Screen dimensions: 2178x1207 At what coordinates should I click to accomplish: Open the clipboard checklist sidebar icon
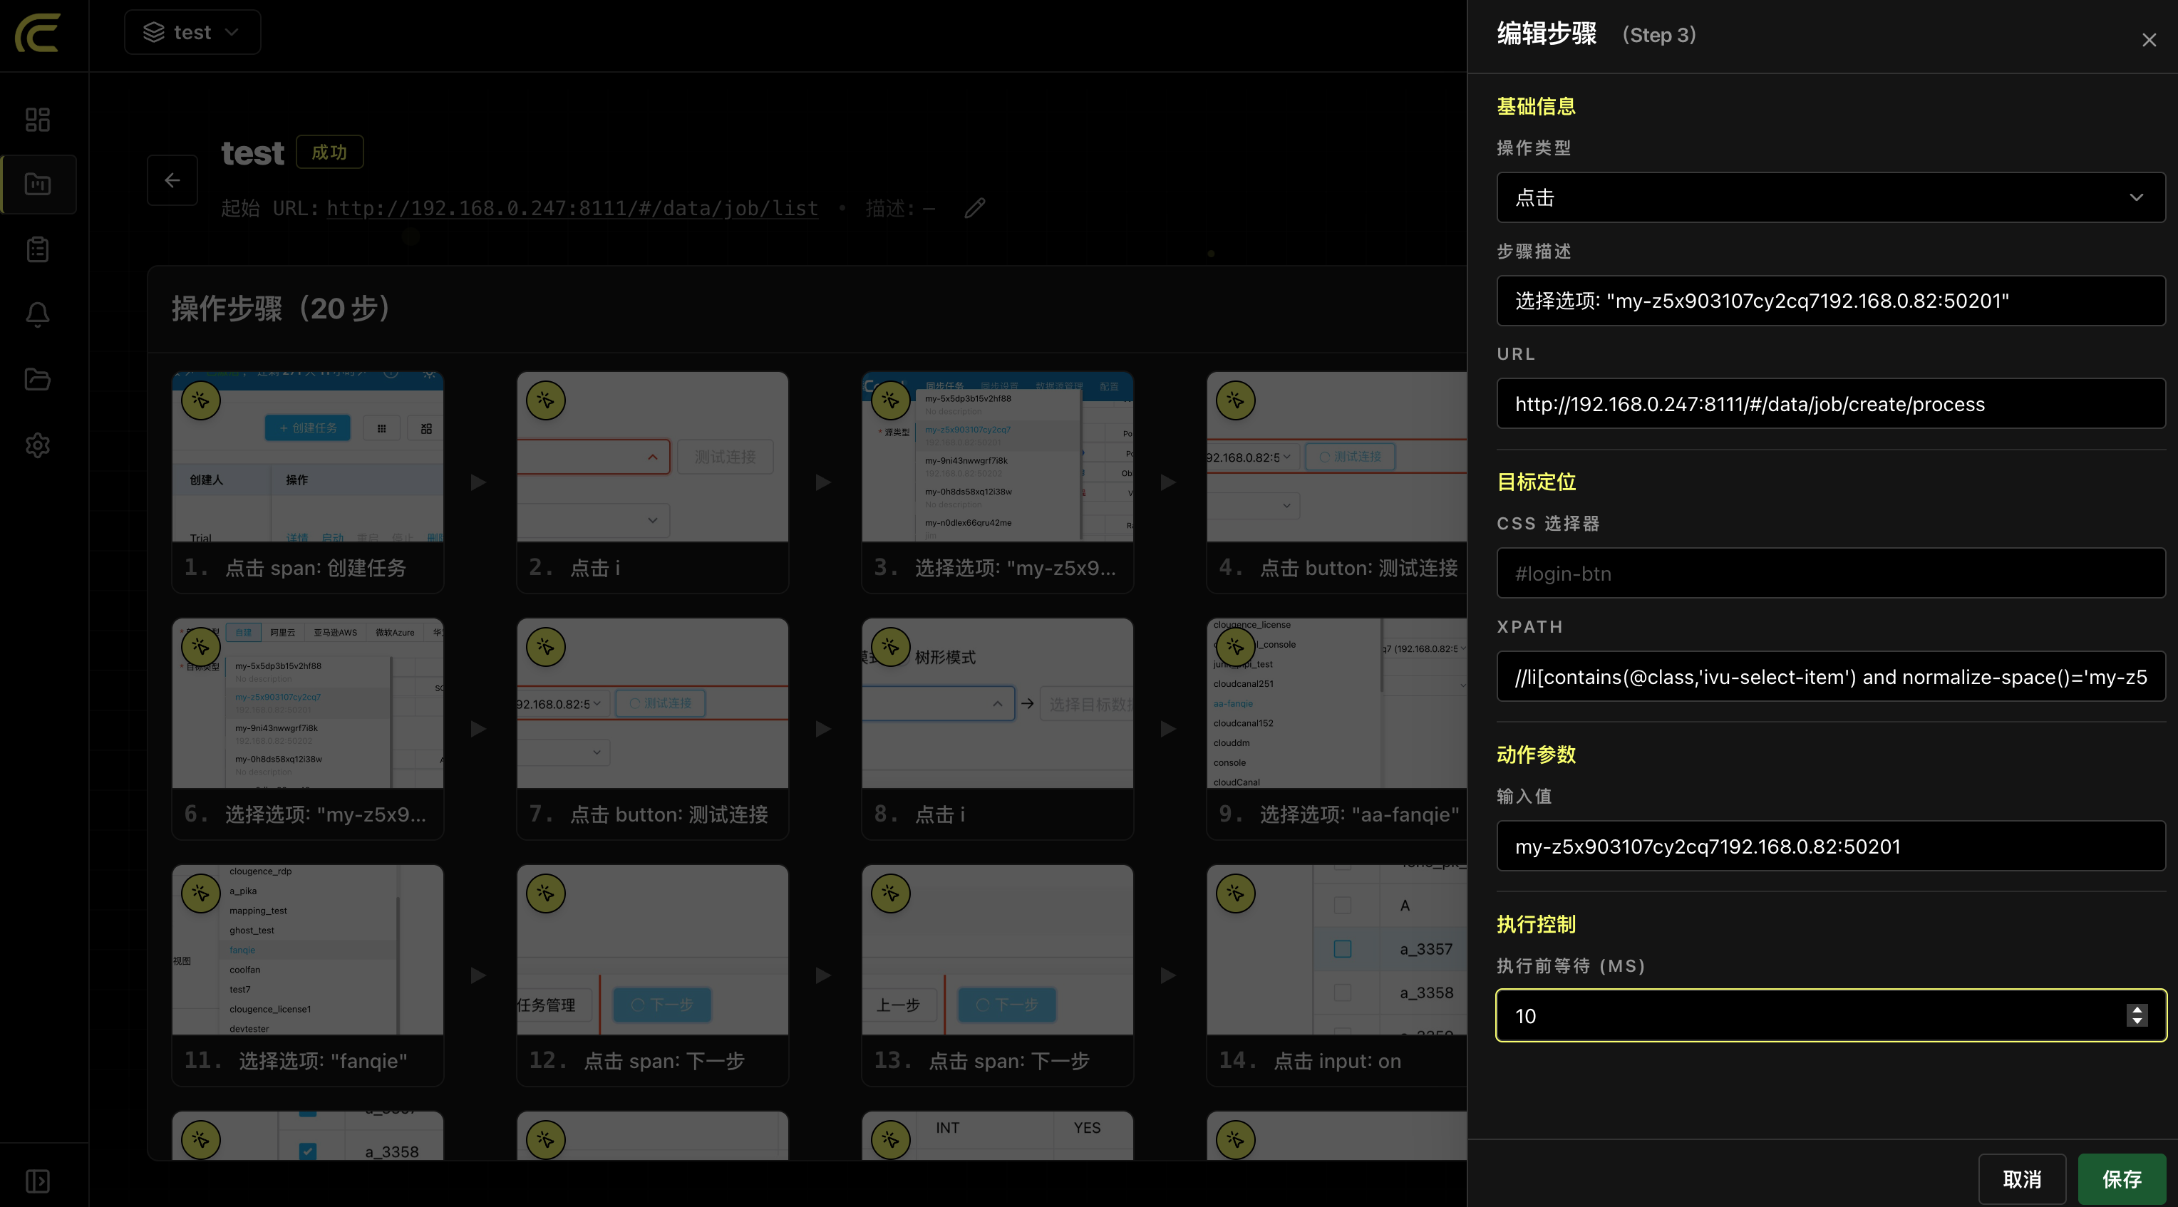(38, 249)
